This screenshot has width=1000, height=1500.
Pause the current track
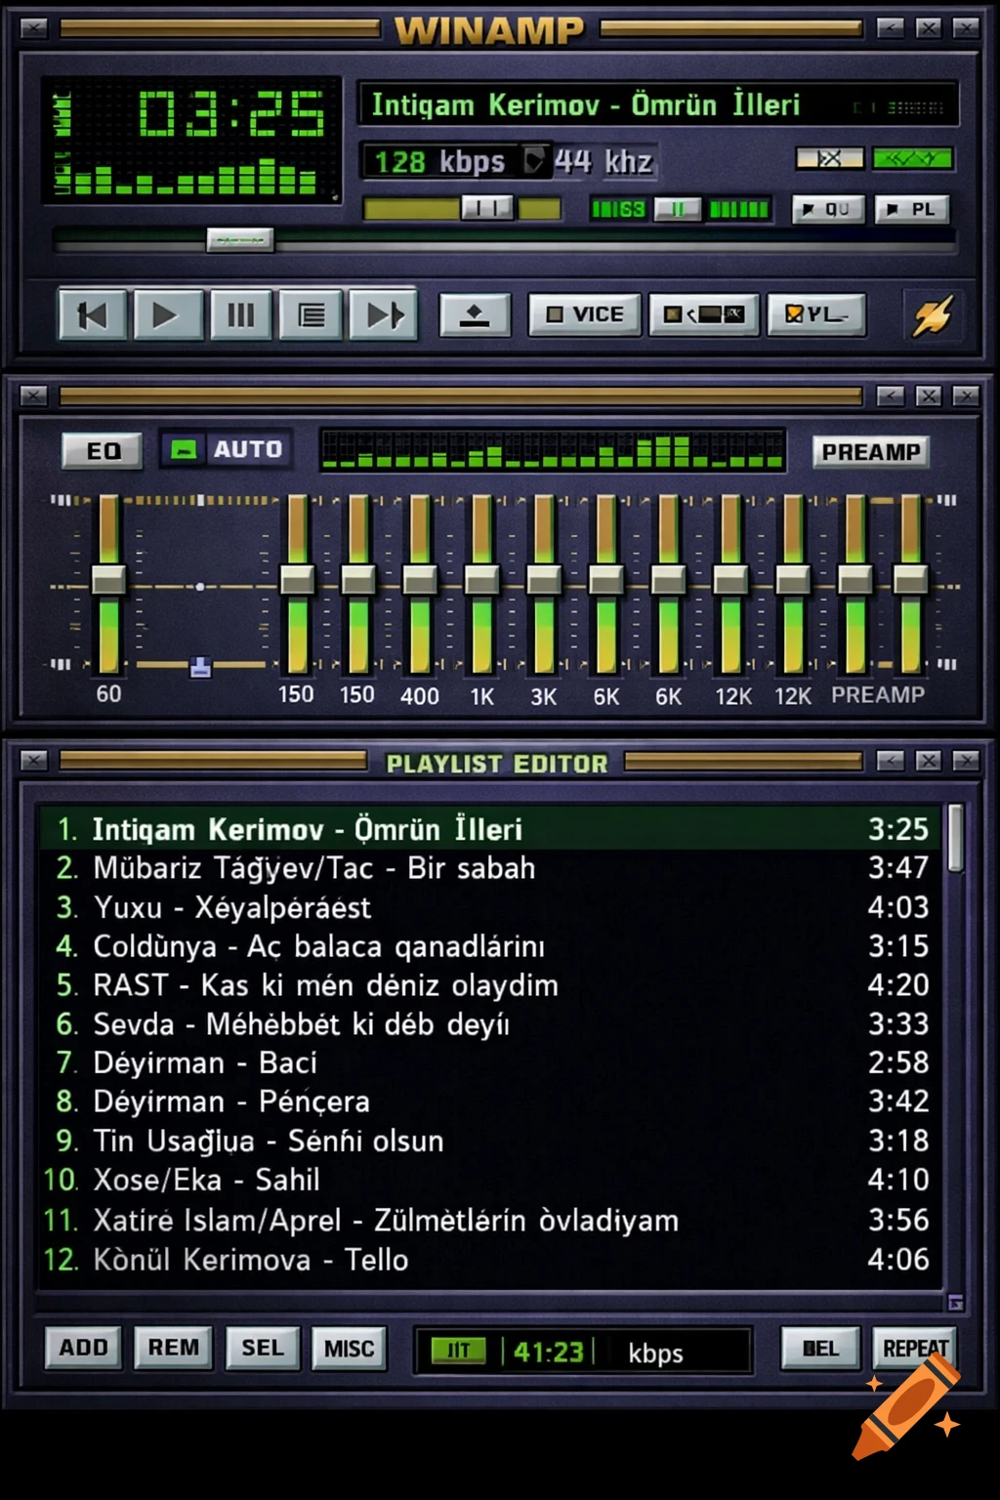(x=240, y=314)
